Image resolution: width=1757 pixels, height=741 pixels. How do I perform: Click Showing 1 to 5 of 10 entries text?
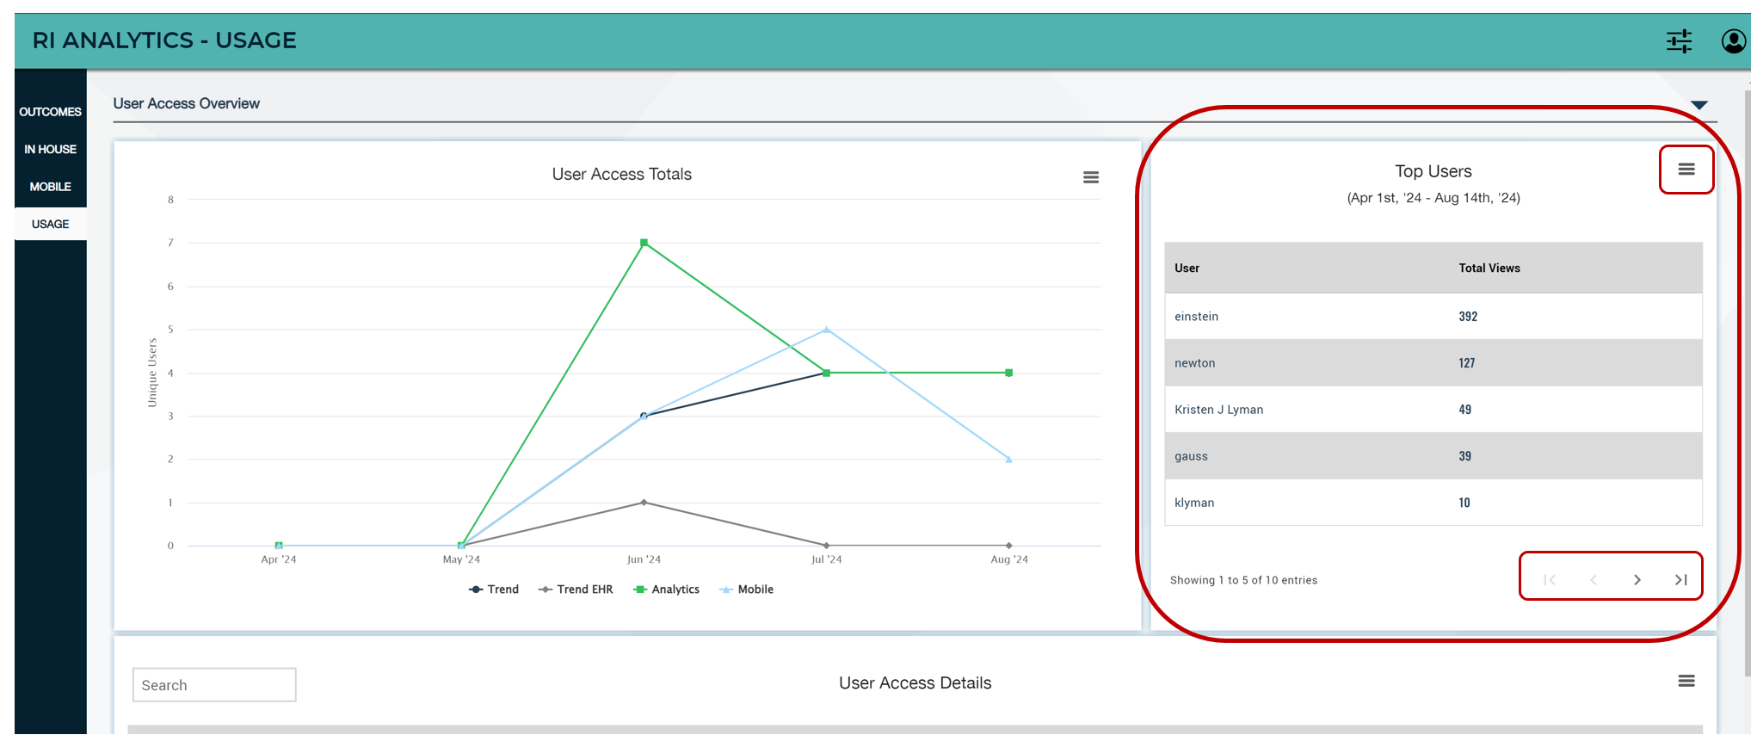(x=1243, y=580)
